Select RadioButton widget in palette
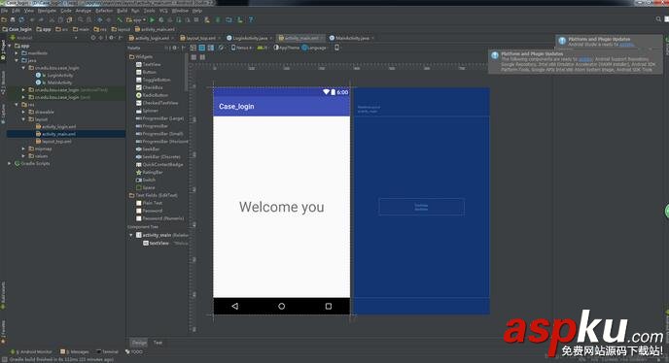This screenshot has width=669, height=363. click(x=152, y=95)
